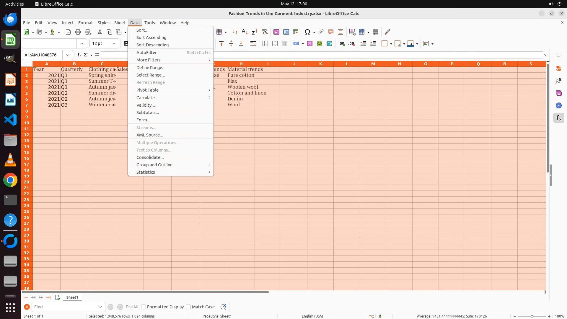This screenshot has width=567, height=319.
Task: Click the Format as Percent icon
Action: (310, 44)
